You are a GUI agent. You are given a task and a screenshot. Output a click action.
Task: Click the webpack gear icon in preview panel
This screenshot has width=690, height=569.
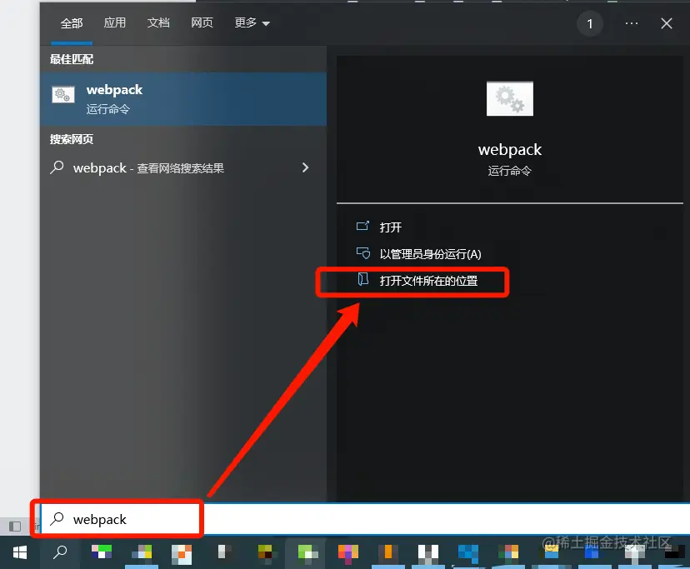click(x=509, y=97)
